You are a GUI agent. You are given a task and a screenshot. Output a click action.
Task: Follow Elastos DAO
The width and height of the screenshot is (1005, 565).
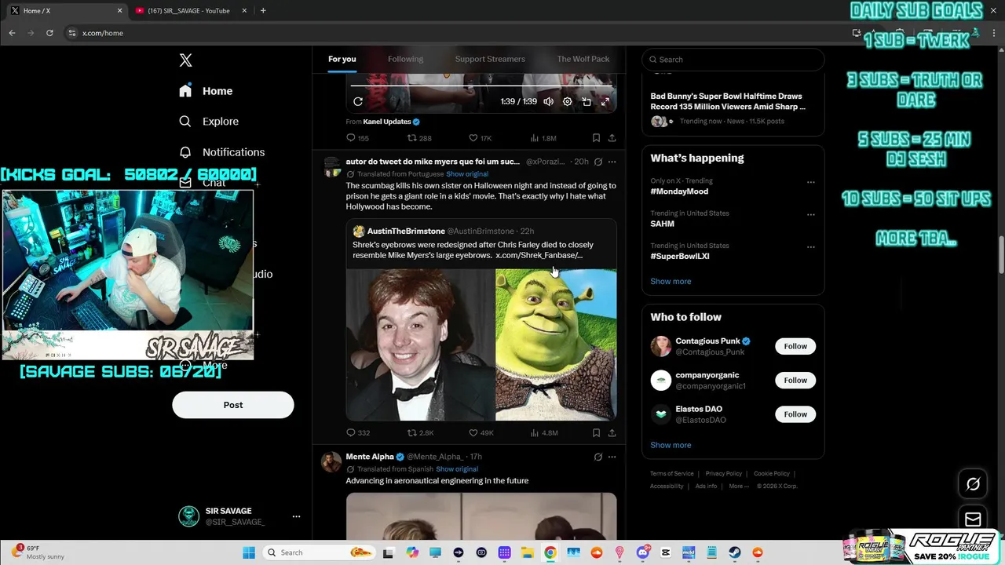pos(795,414)
